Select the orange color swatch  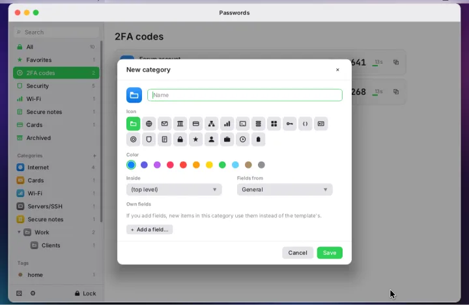(x=196, y=165)
